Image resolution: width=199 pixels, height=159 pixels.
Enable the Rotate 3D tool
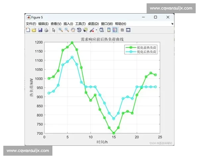[79, 30]
